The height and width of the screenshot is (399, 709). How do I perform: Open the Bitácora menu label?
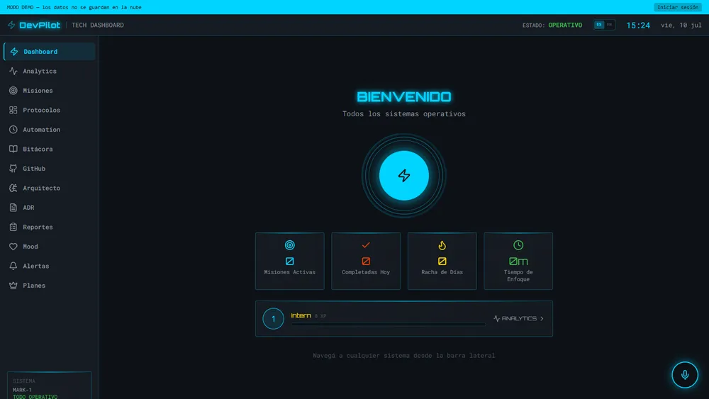pyautogui.click(x=38, y=149)
